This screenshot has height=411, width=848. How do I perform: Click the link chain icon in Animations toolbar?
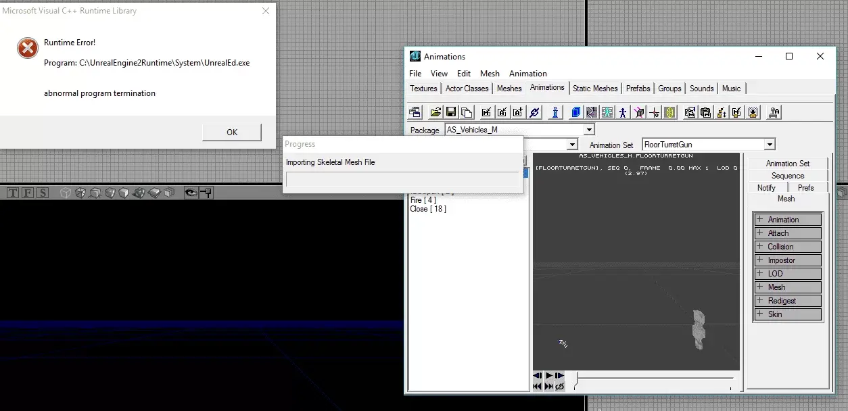pos(534,112)
